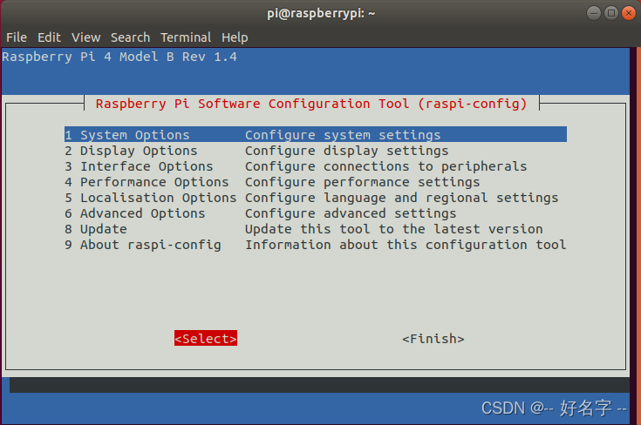Click the <Select> button

click(x=206, y=338)
